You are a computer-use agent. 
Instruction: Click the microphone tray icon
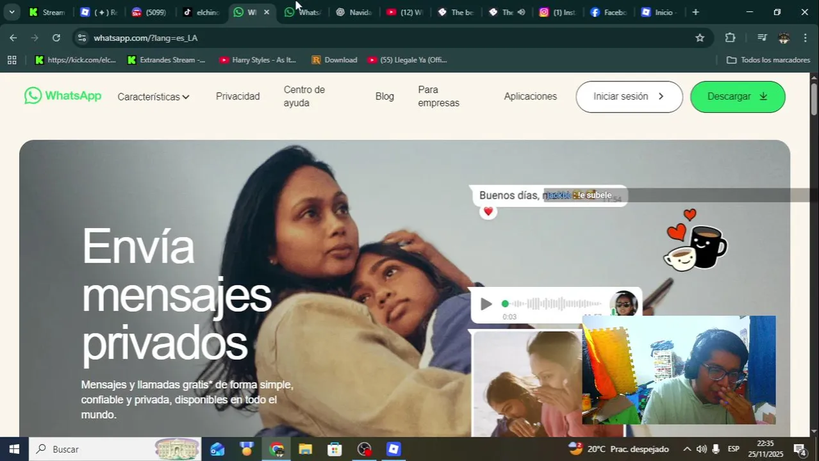pos(716,449)
